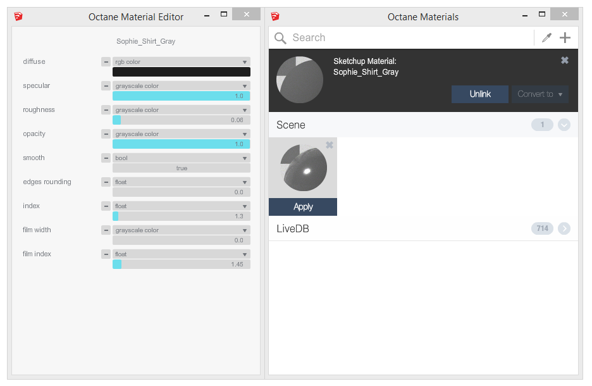592x386 pixels.
Task: Click the Unlink button
Action: [x=480, y=94]
